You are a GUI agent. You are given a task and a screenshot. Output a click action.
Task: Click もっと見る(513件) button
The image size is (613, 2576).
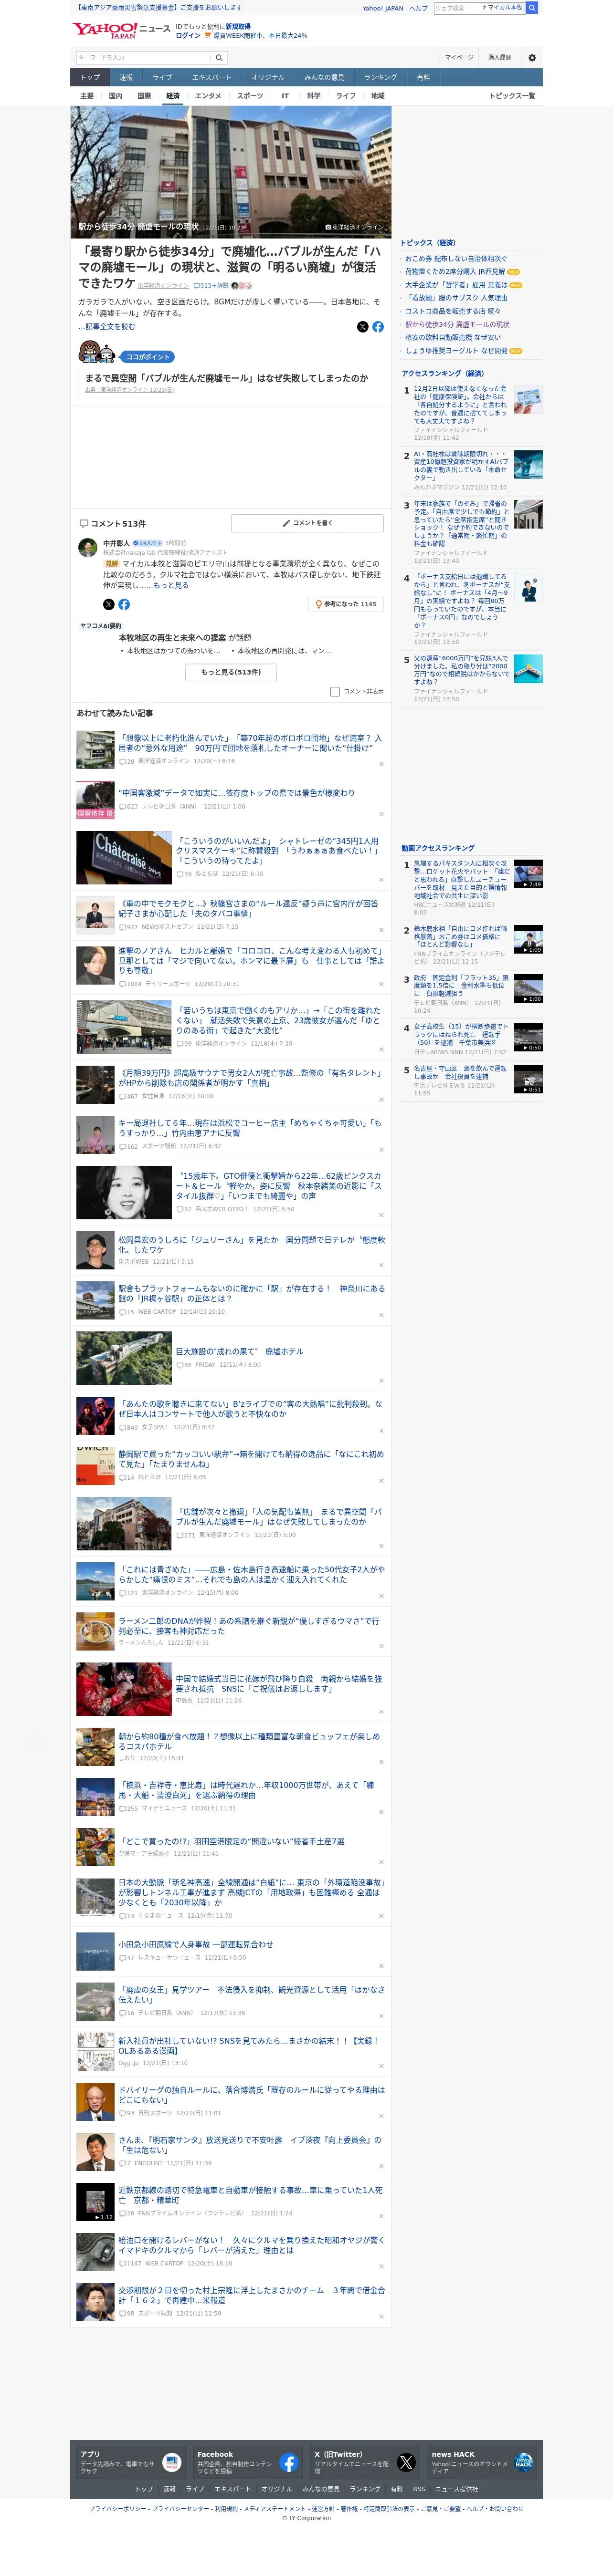tap(231, 672)
